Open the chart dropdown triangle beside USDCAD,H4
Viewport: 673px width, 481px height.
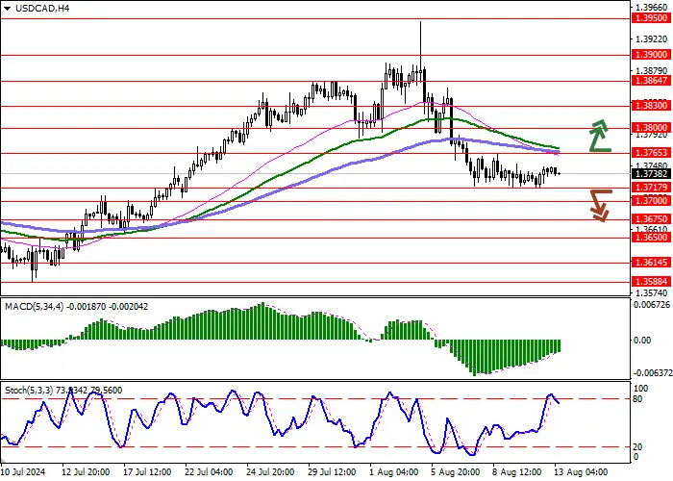click(x=7, y=9)
